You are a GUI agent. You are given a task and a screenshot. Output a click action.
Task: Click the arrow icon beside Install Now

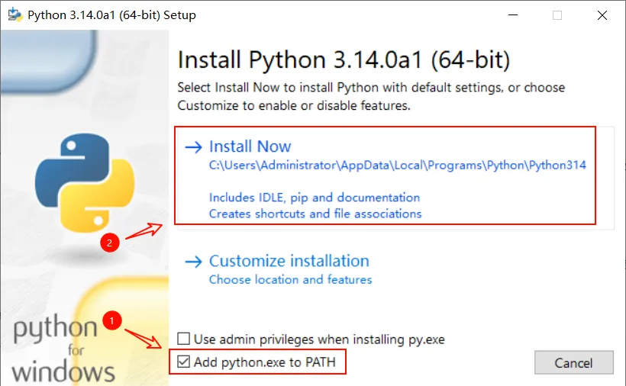click(x=194, y=147)
